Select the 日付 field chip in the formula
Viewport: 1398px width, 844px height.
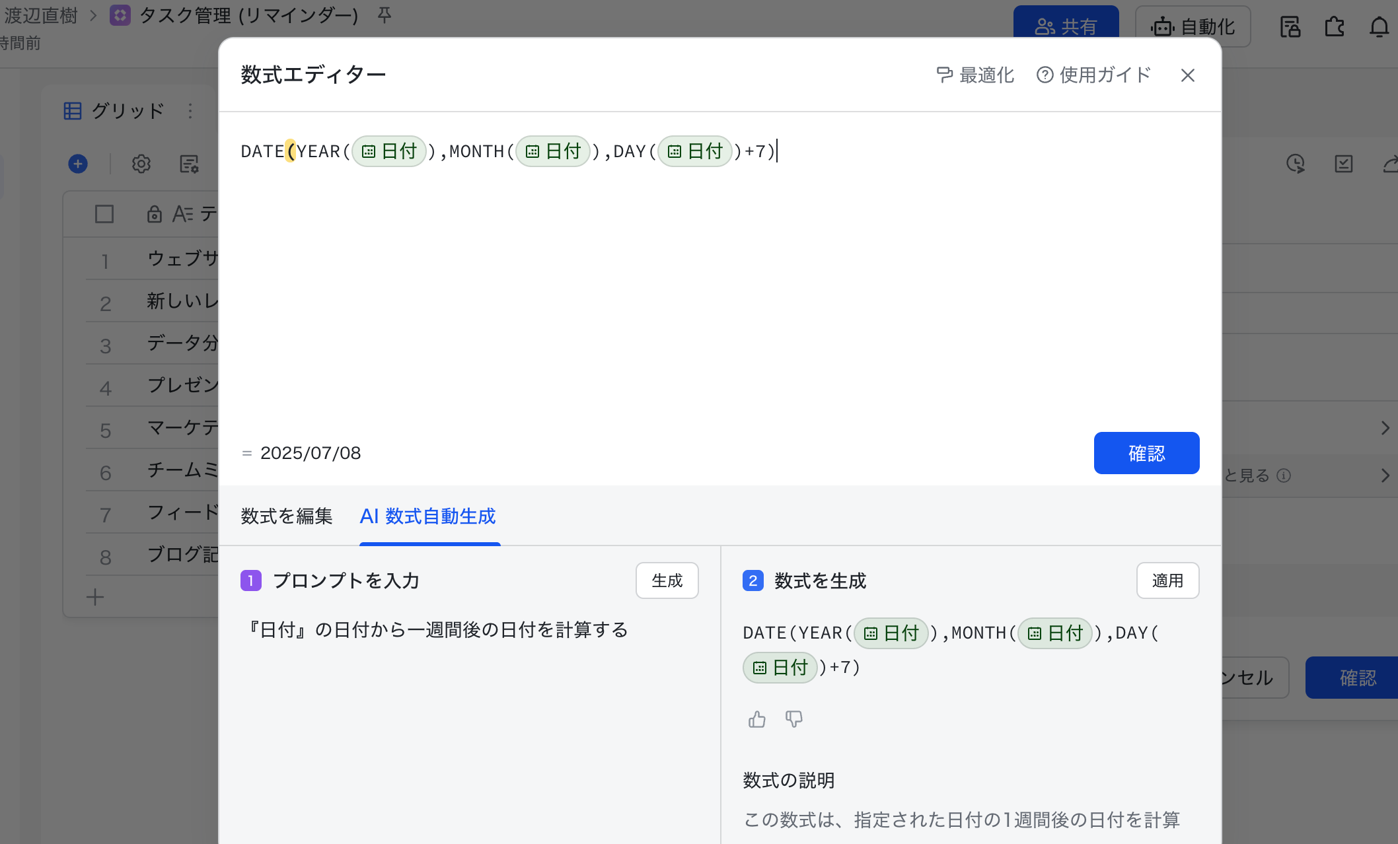(x=388, y=151)
